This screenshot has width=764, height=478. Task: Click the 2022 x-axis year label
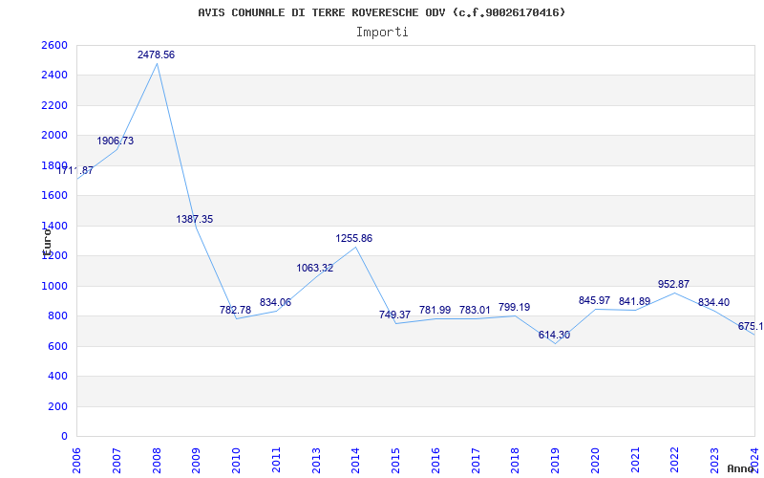tap(675, 461)
